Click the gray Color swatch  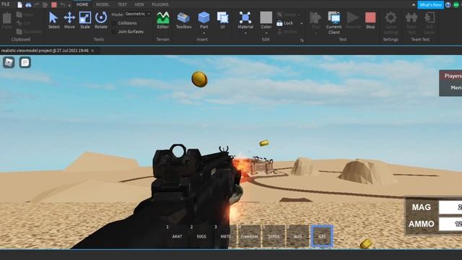coord(266,17)
